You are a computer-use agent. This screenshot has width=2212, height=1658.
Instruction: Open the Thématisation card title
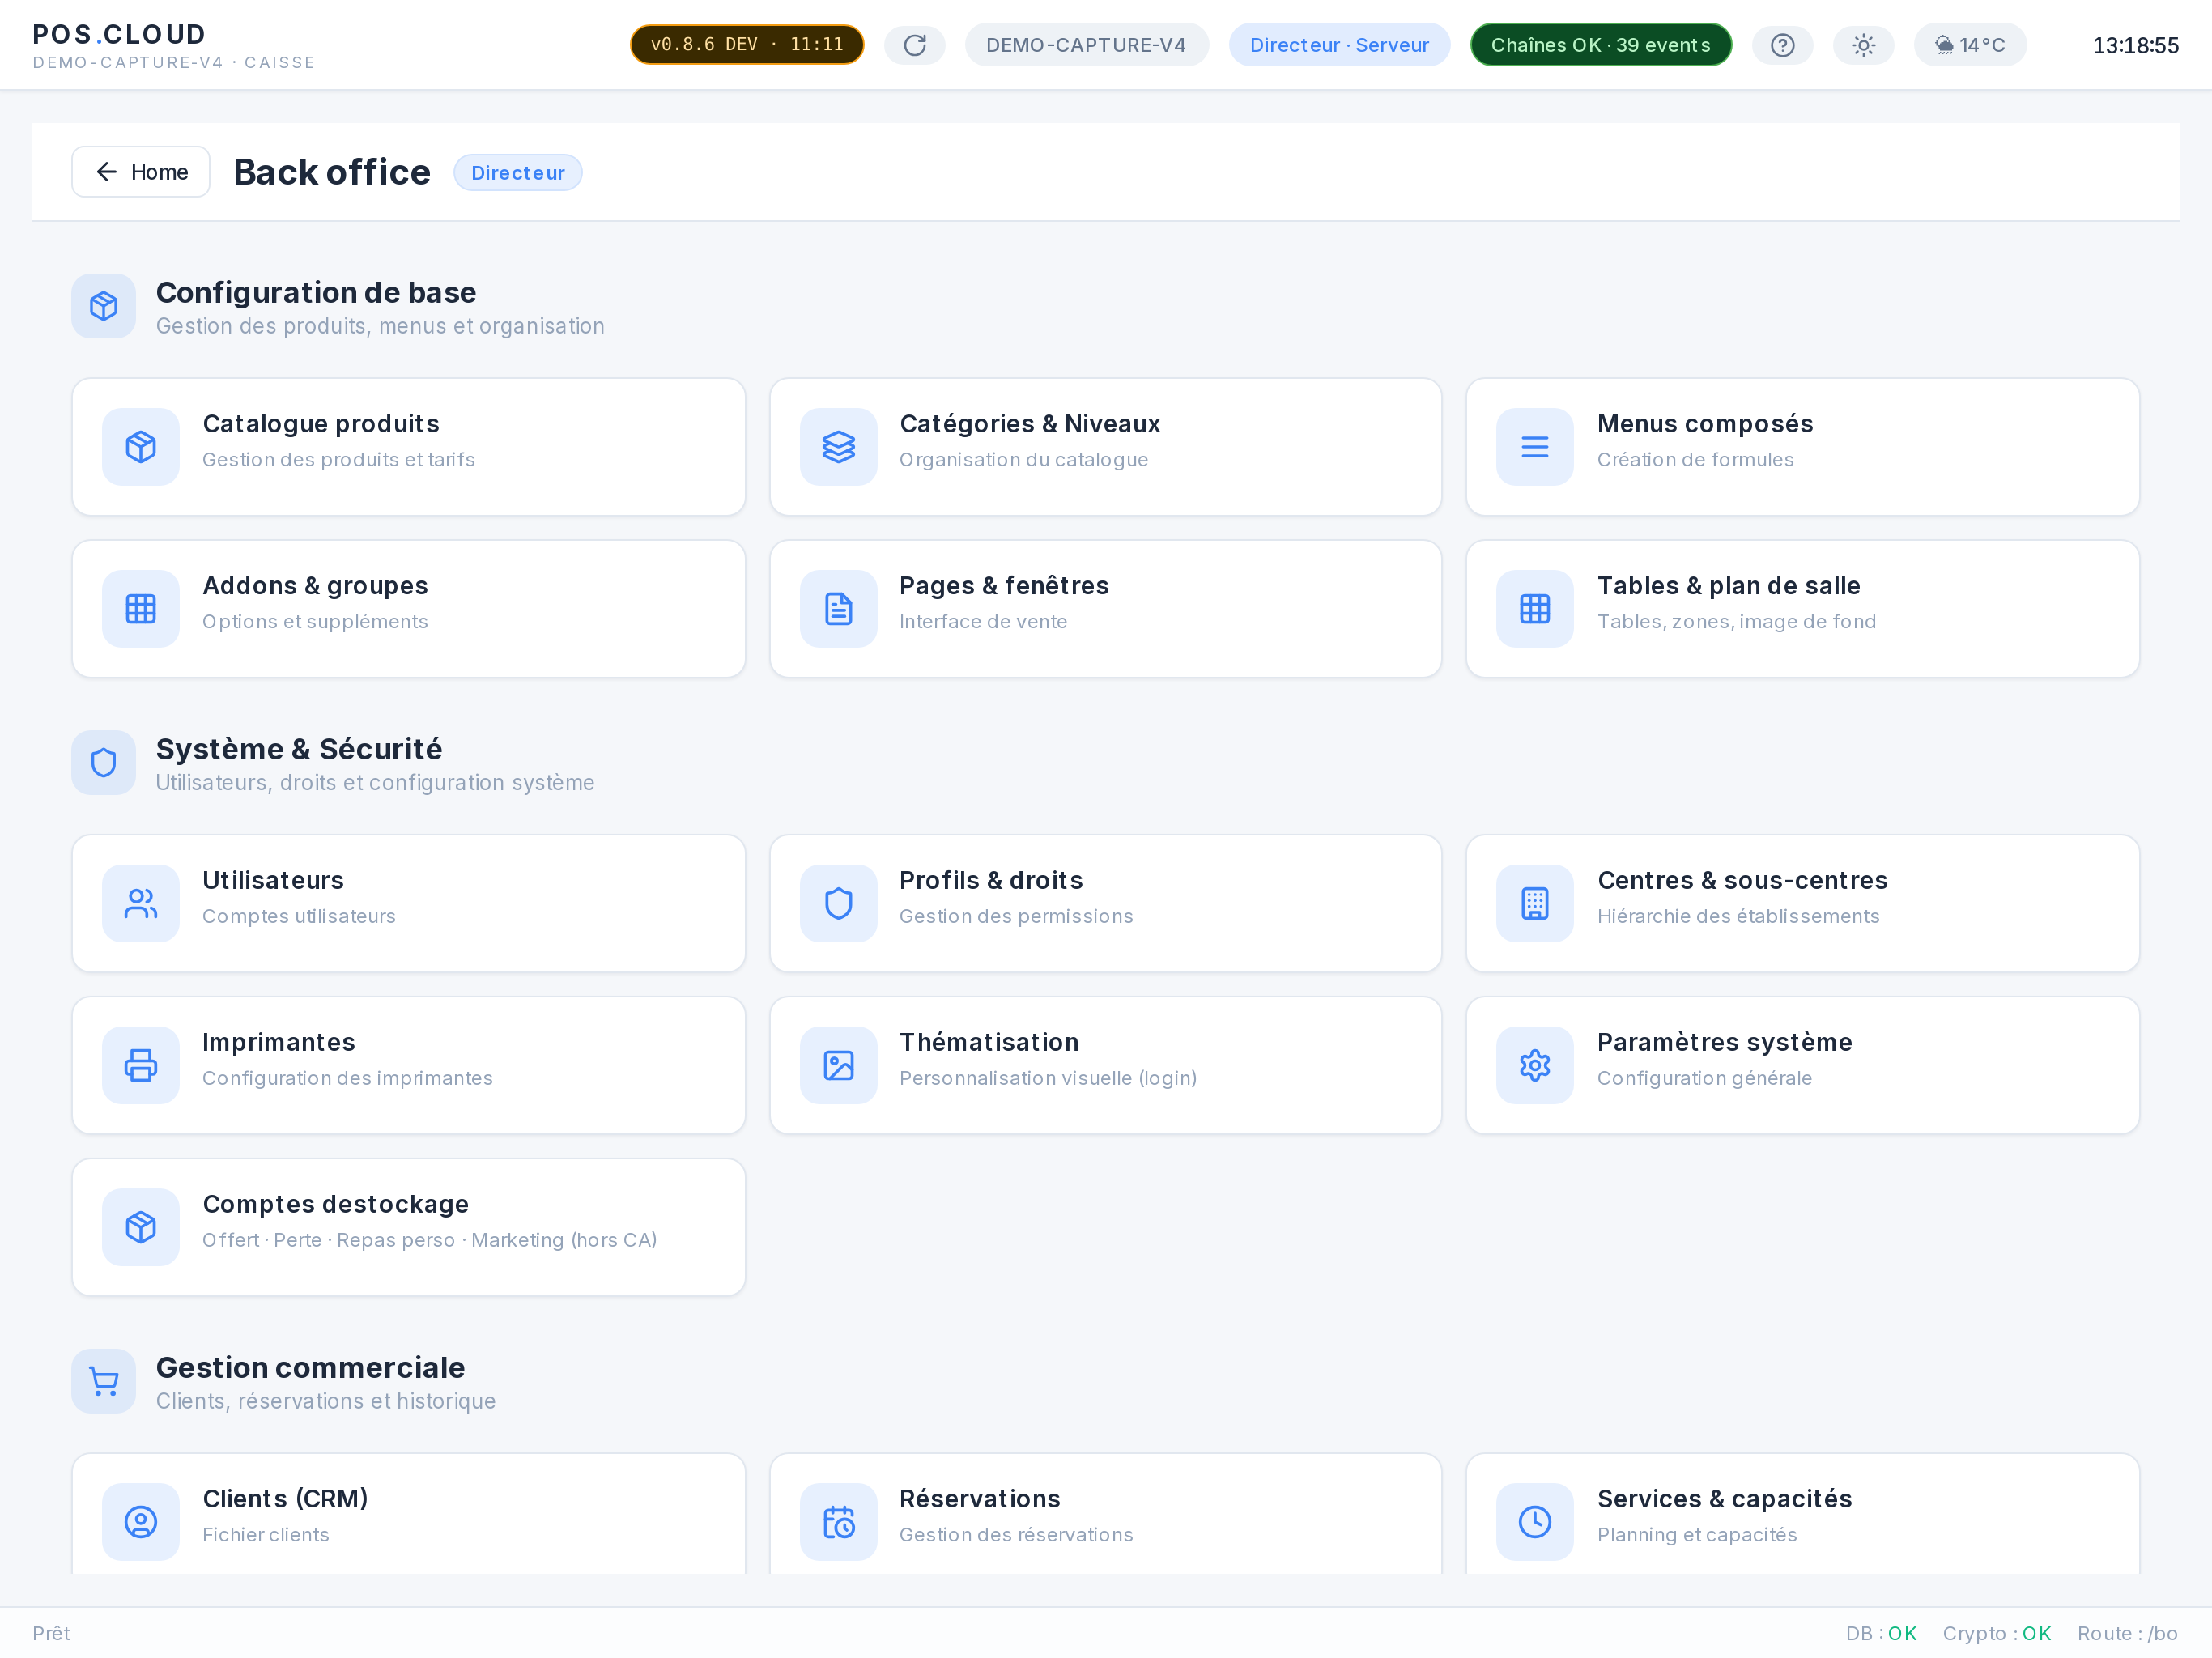pyautogui.click(x=989, y=1043)
